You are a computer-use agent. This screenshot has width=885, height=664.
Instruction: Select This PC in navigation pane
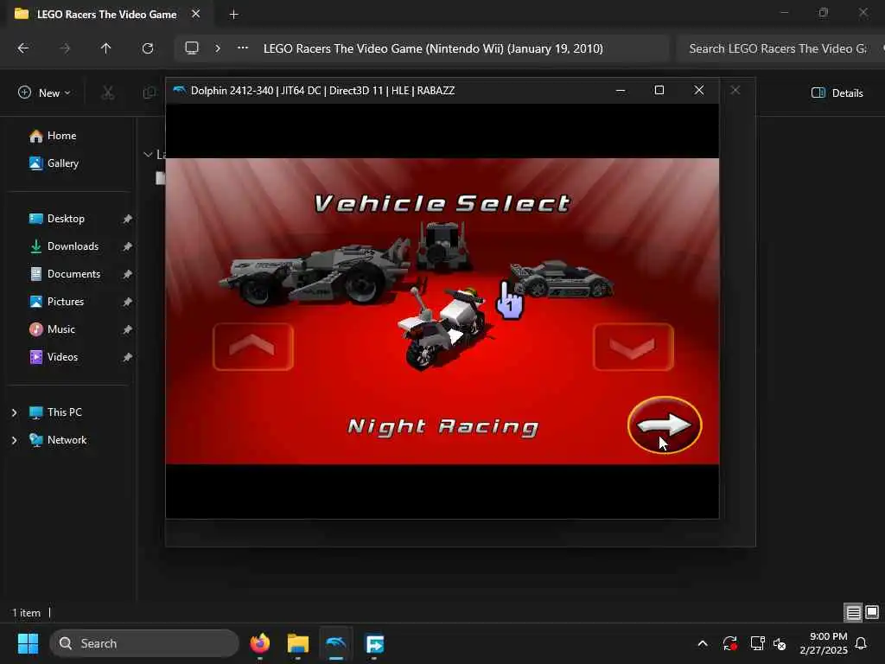click(x=55, y=412)
